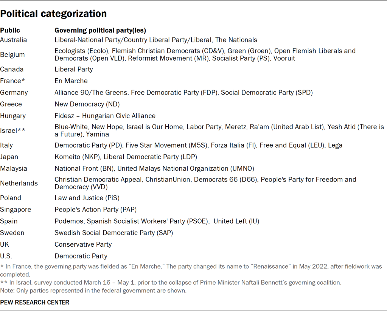Viewport: 387px width, 311px height.
Task: Click the "Governing political party(ies)" column header
Action: point(100,30)
